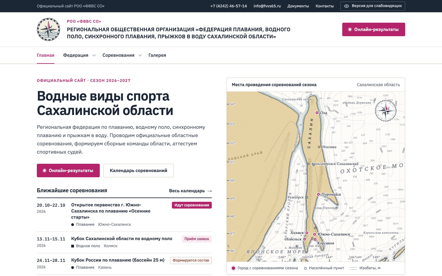Click the Сахалинская область map label
Image resolution: width=442 pixels, height=276 pixels.
pyautogui.click(x=378, y=85)
